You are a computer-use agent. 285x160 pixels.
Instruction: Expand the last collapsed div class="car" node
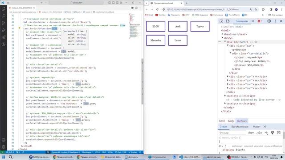(228, 88)
